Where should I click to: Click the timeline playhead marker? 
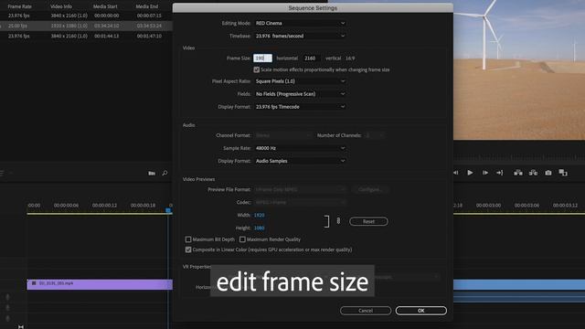pos(168,210)
